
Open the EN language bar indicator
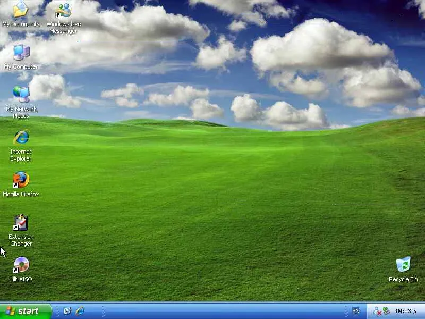355,311
